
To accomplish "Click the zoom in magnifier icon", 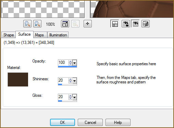I will point(37,24).
